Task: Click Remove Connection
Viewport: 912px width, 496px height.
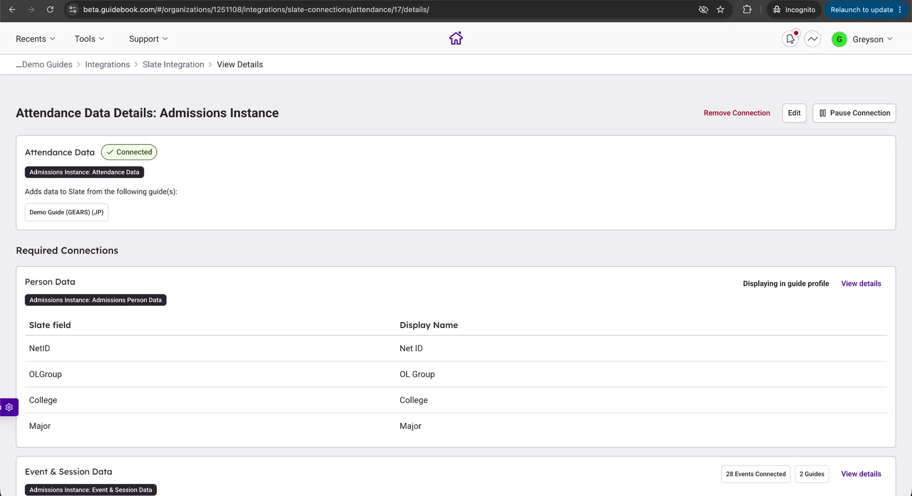Action: [736, 113]
